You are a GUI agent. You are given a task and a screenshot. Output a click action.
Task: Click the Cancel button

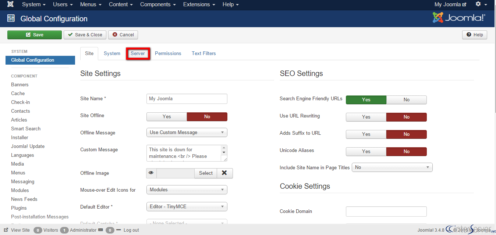(x=123, y=35)
